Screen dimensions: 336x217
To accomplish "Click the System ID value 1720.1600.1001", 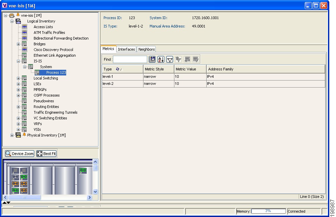I will pyautogui.click(x=205, y=18).
